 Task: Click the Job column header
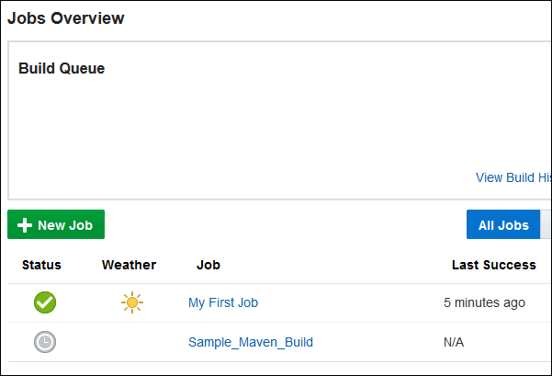coord(208,265)
